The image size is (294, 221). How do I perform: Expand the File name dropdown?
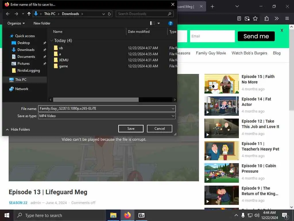(173, 108)
